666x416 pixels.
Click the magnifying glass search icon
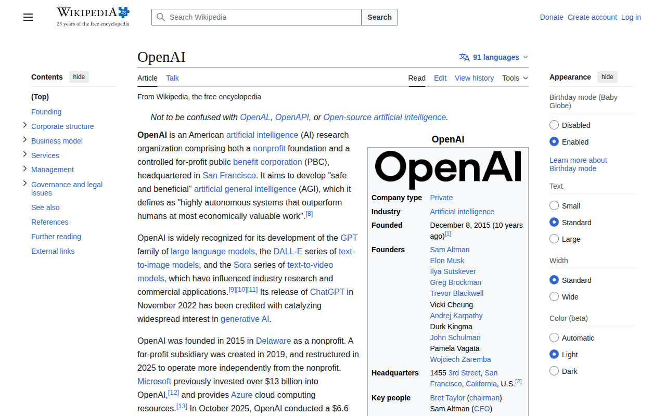click(161, 17)
